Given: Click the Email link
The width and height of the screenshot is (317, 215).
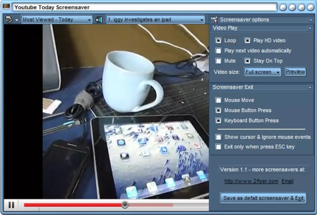Looking at the screenshot, I should [x=287, y=181].
